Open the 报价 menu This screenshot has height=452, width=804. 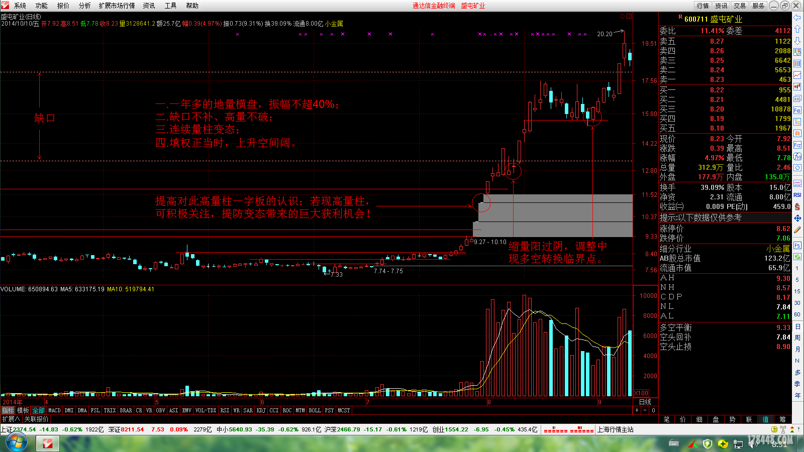63,6
